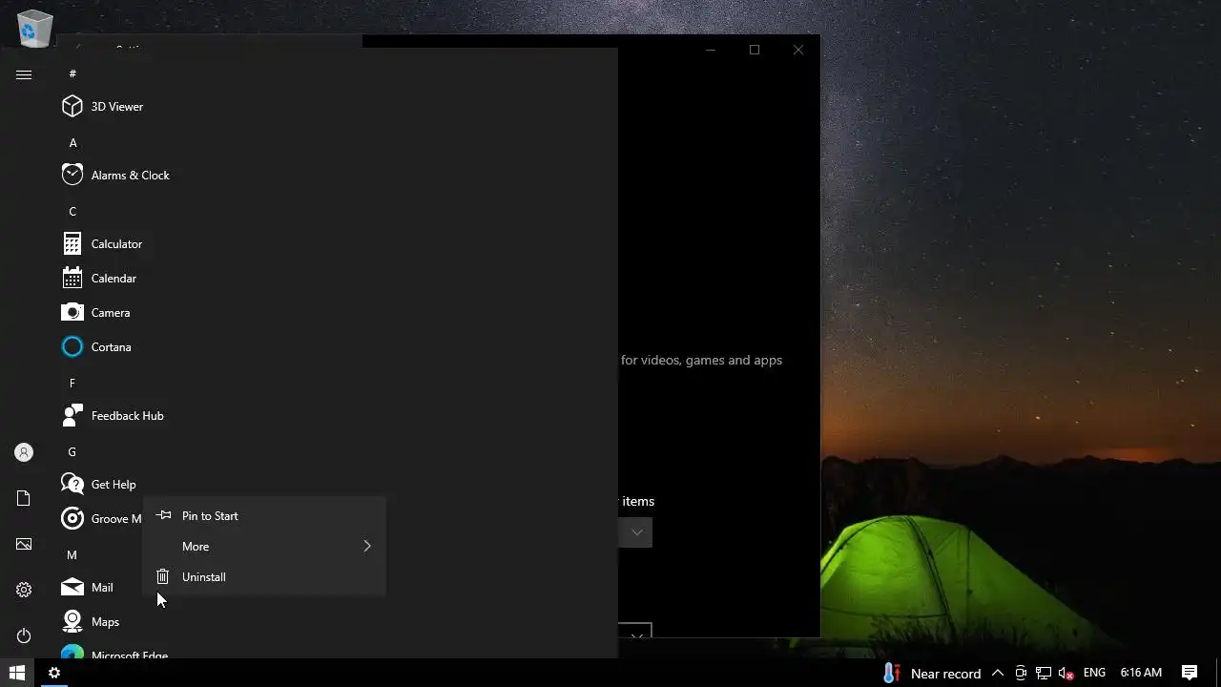Open the Mail envelope icon

[x=72, y=588]
